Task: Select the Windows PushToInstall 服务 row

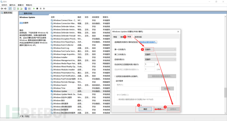Action: pos(80,79)
